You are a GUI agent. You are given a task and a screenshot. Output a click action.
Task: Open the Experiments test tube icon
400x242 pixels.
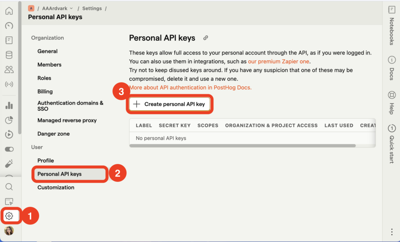tap(9, 163)
